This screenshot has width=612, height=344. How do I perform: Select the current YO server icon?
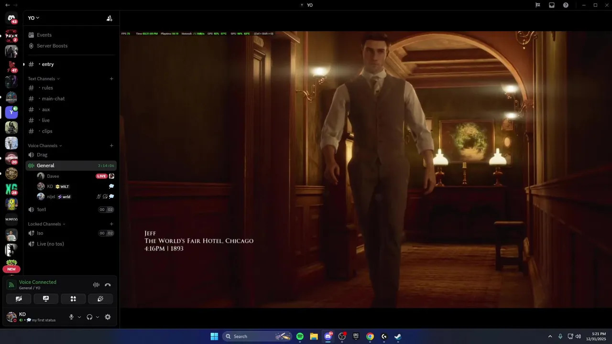(11, 112)
